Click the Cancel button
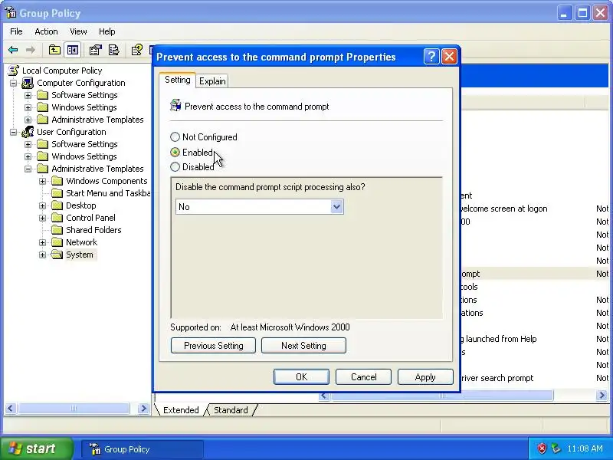The image size is (613, 460). [363, 376]
